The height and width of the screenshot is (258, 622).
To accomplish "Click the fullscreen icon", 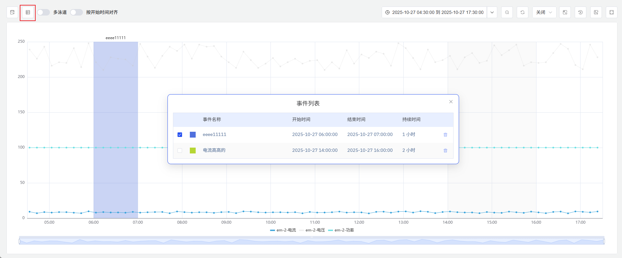I will pyautogui.click(x=612, y=12).
